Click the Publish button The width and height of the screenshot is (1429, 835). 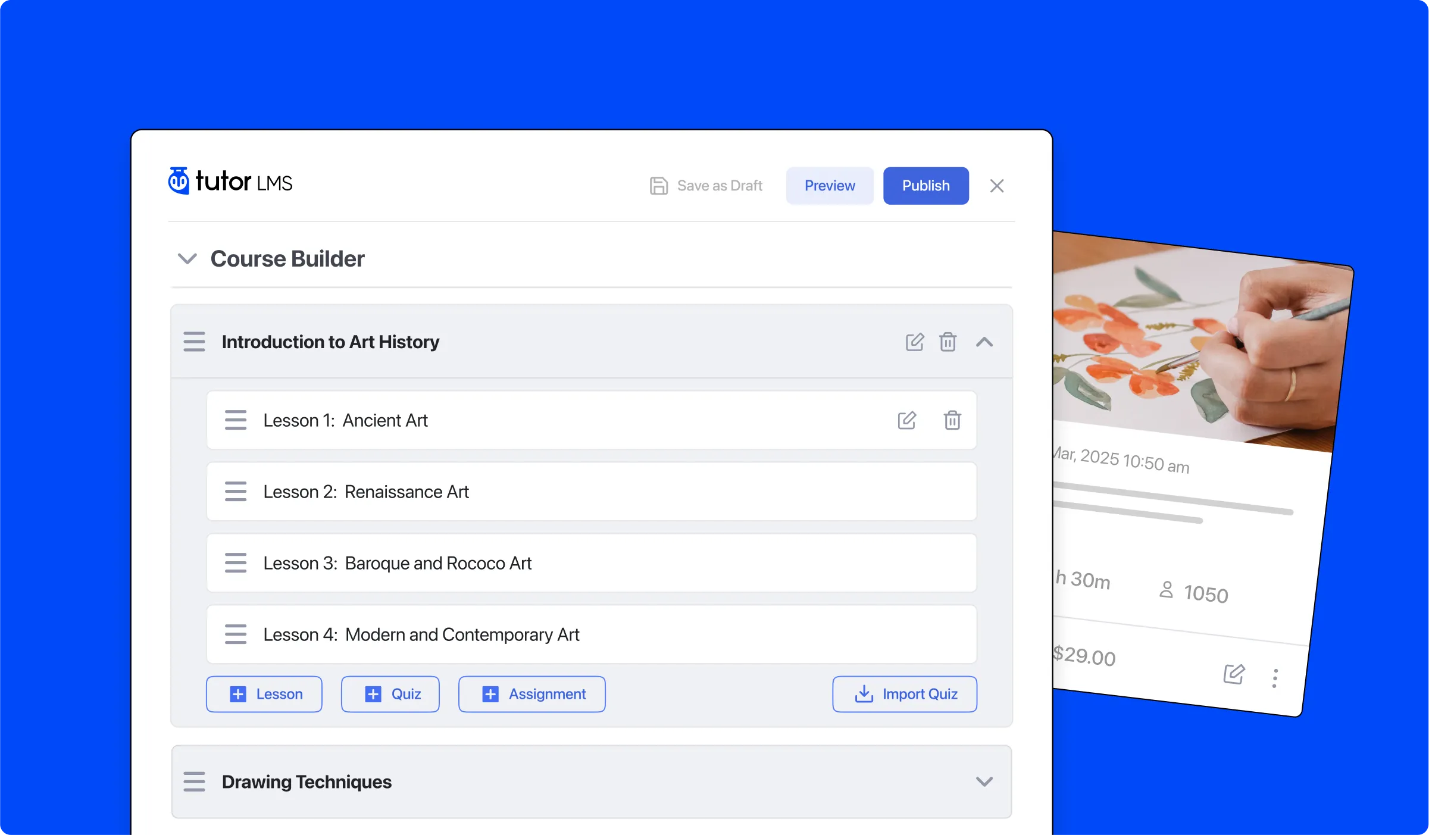925,185
